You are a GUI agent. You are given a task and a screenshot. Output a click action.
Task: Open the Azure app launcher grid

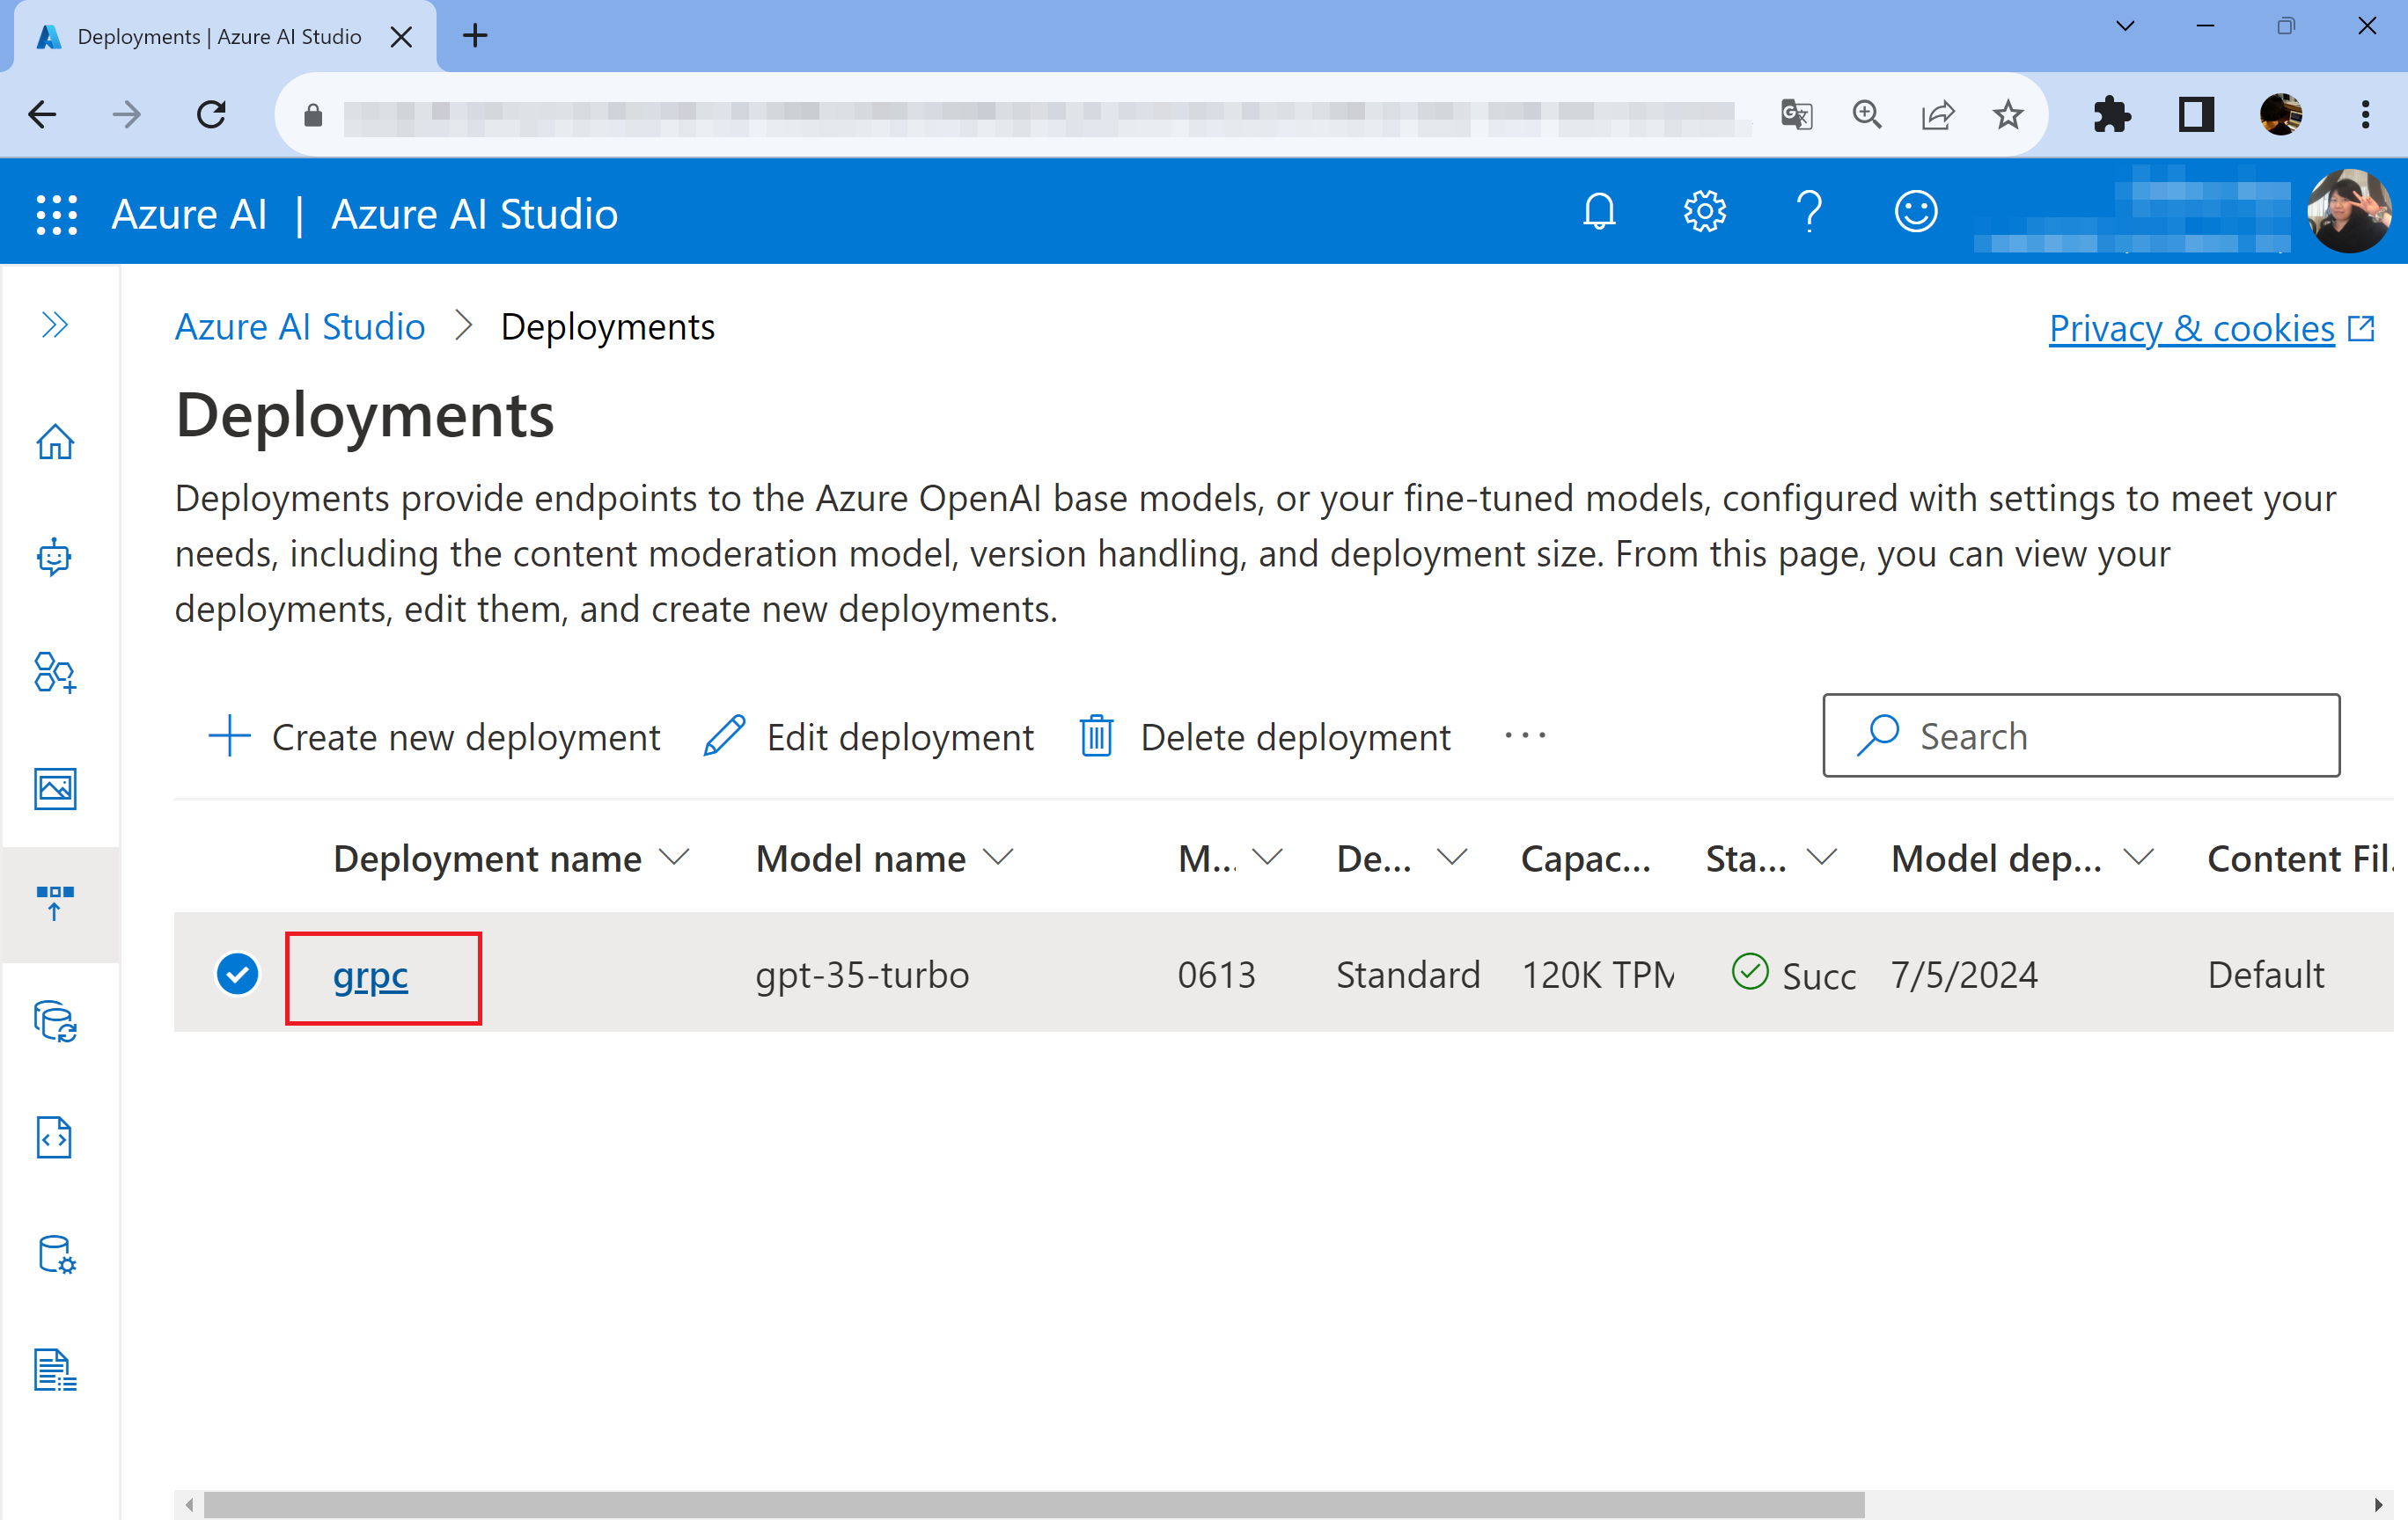click(56, 214)
